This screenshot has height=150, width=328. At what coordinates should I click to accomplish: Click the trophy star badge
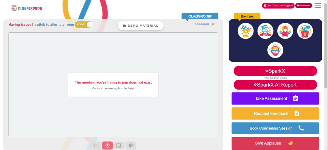pos(246,31)
